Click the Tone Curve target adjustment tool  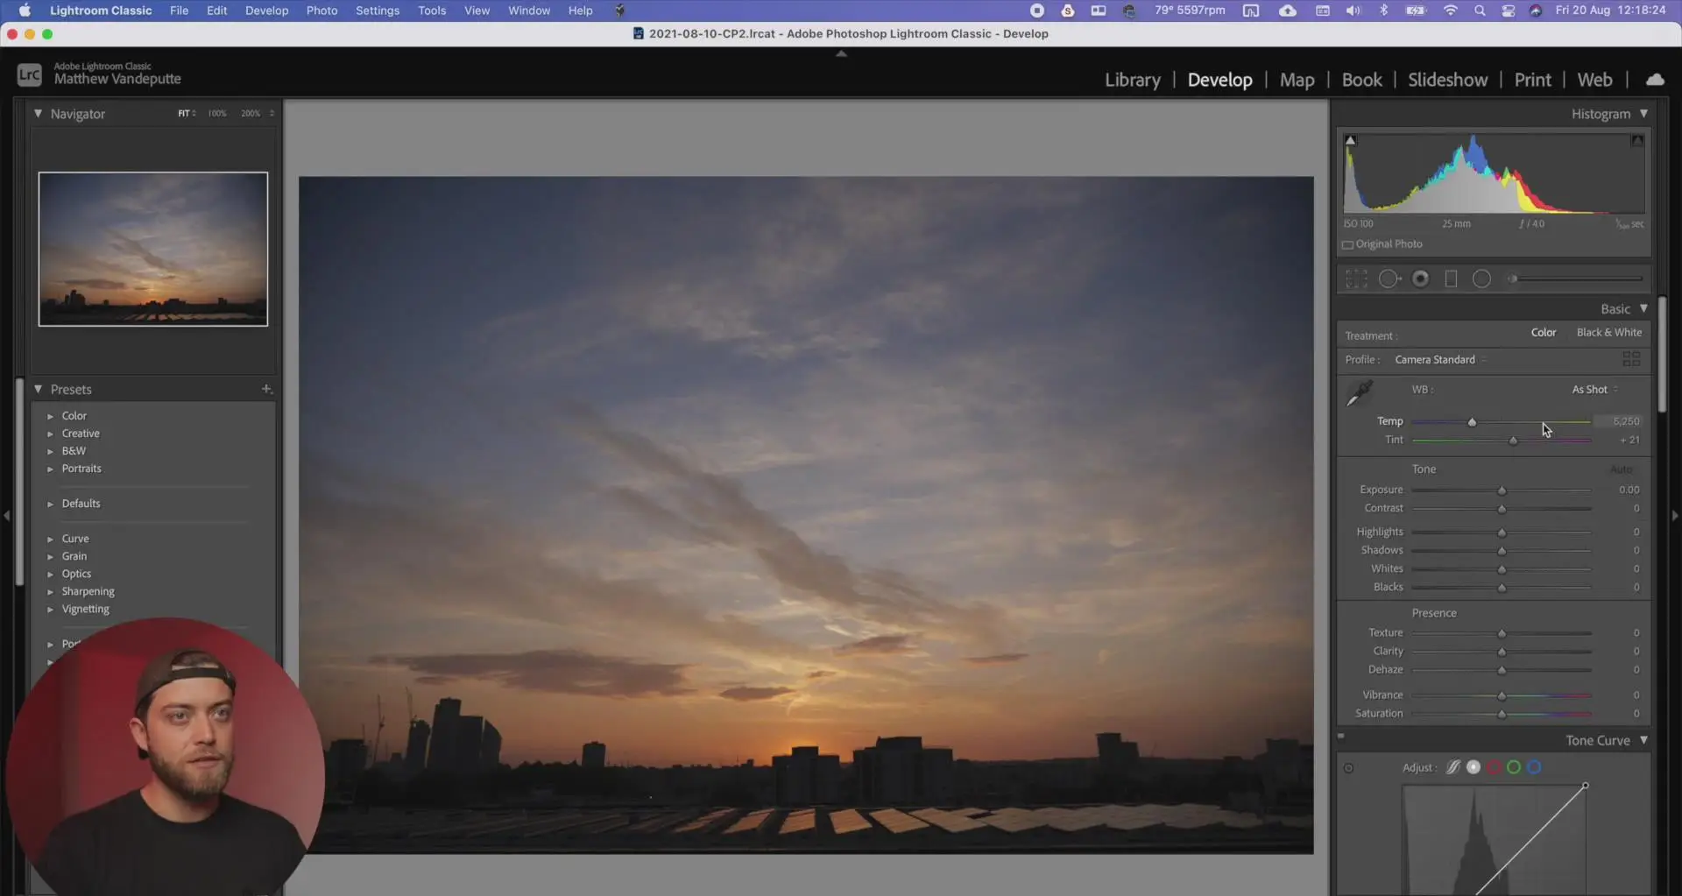[x=1348, y=768]
